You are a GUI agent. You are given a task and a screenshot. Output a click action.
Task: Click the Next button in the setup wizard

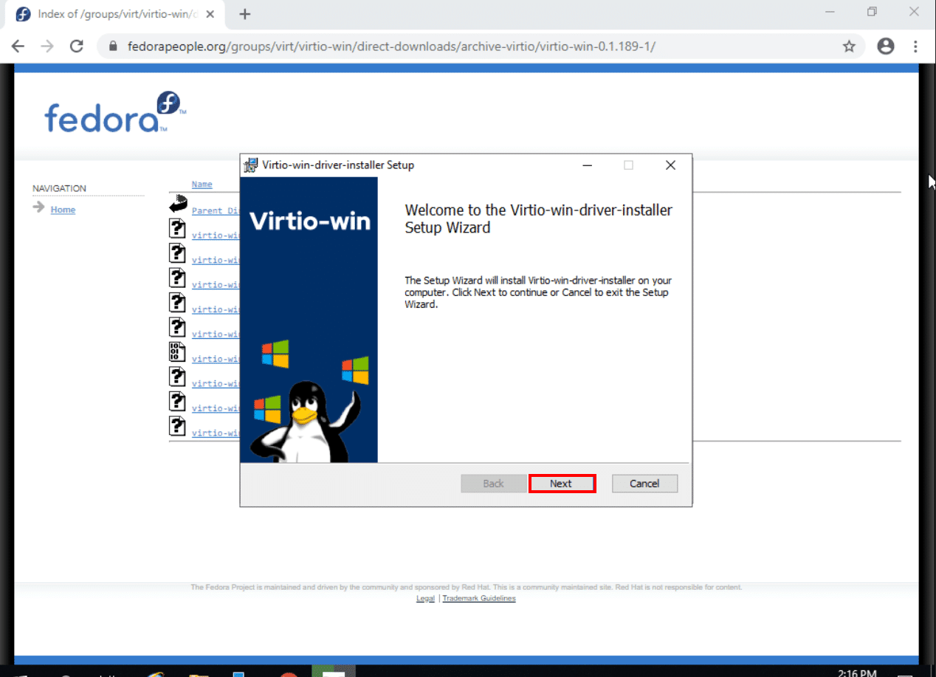tap(562, 484)
